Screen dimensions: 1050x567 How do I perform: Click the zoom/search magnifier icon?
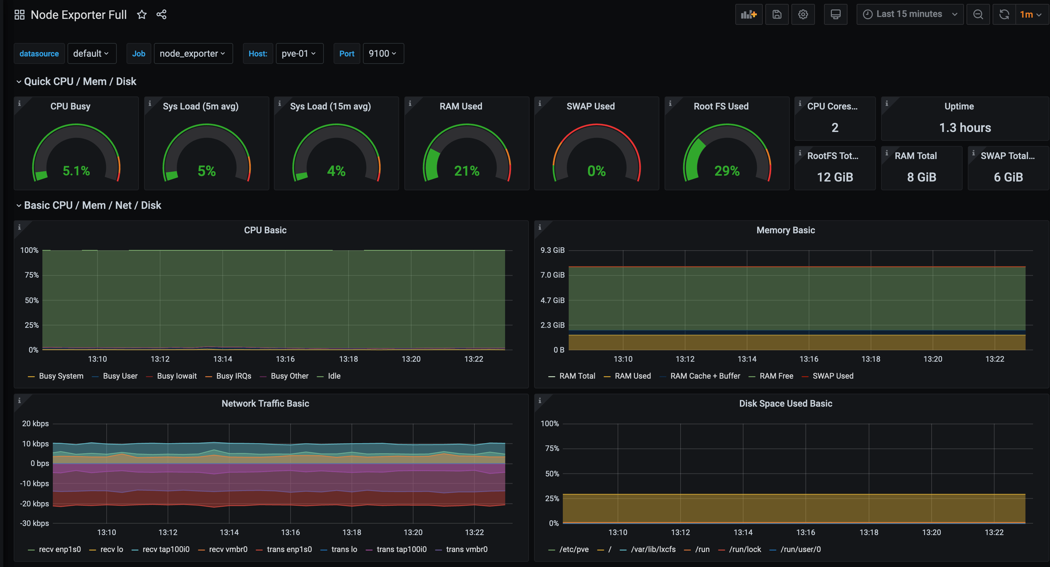[x=978, y=14]
